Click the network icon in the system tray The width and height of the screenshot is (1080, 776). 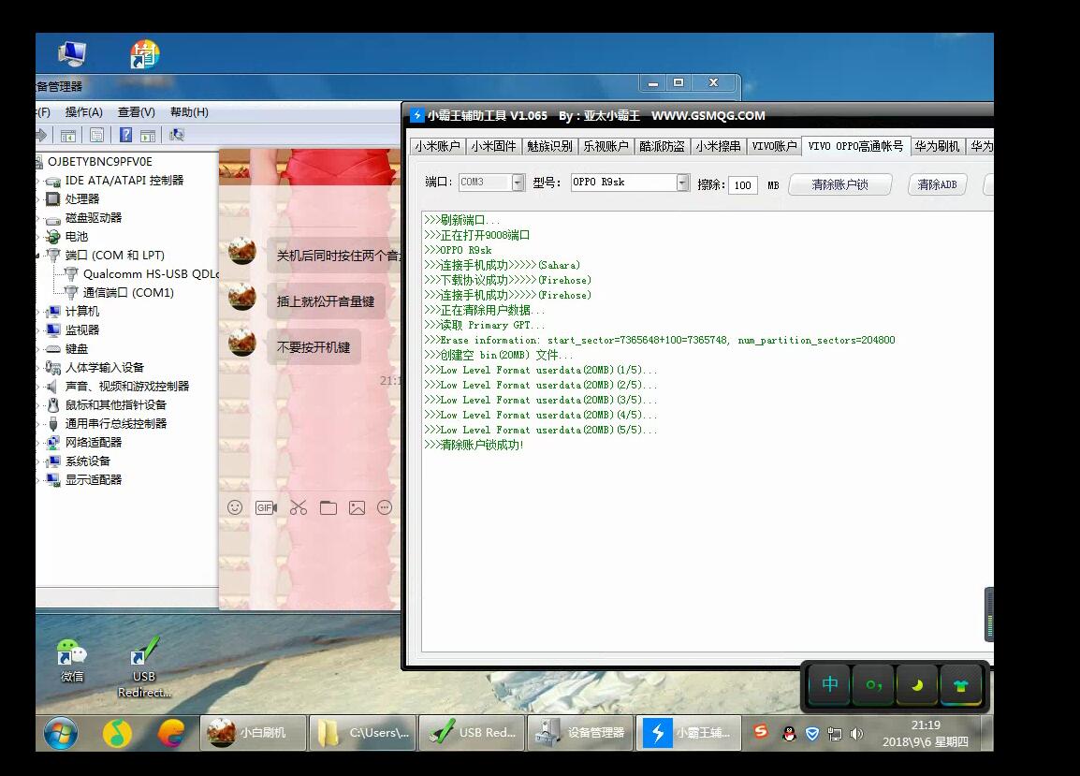coord(834,734)
